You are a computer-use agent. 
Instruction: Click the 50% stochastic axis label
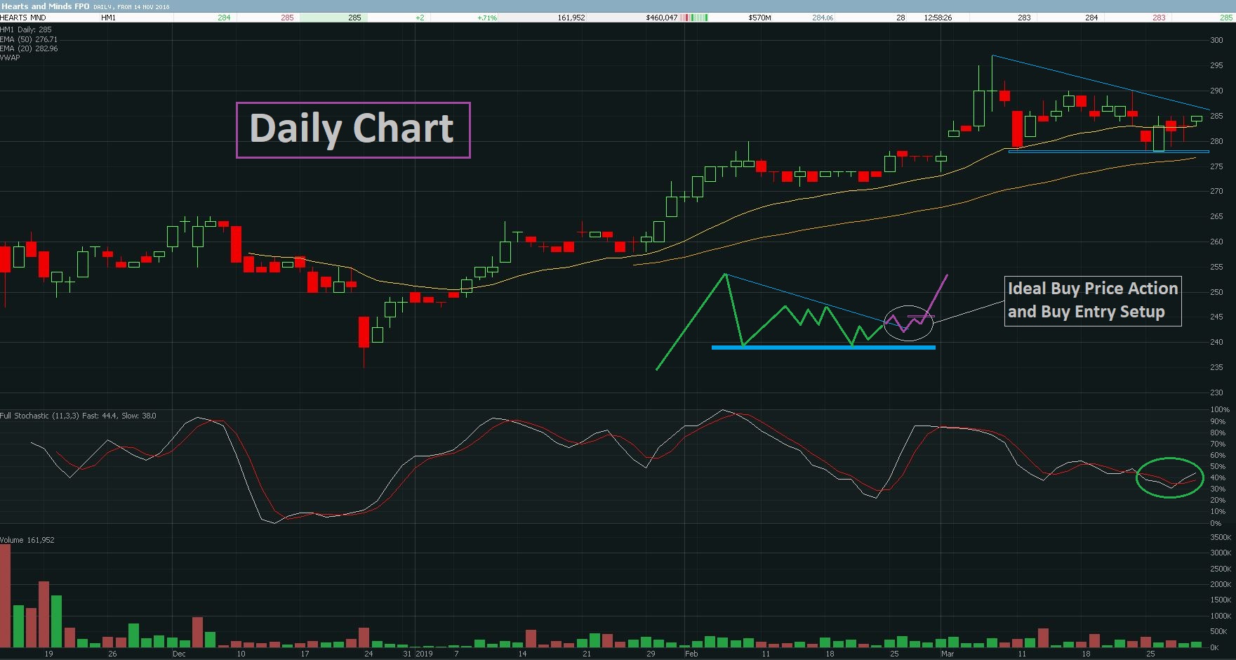tap(1218, 466)
